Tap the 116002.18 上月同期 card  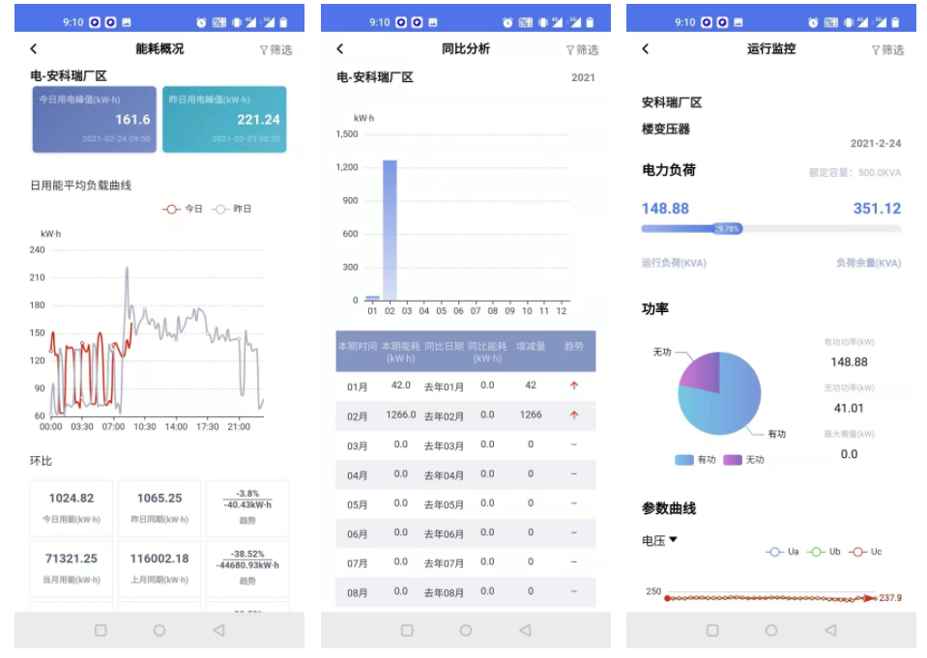[x=159, y=569]
